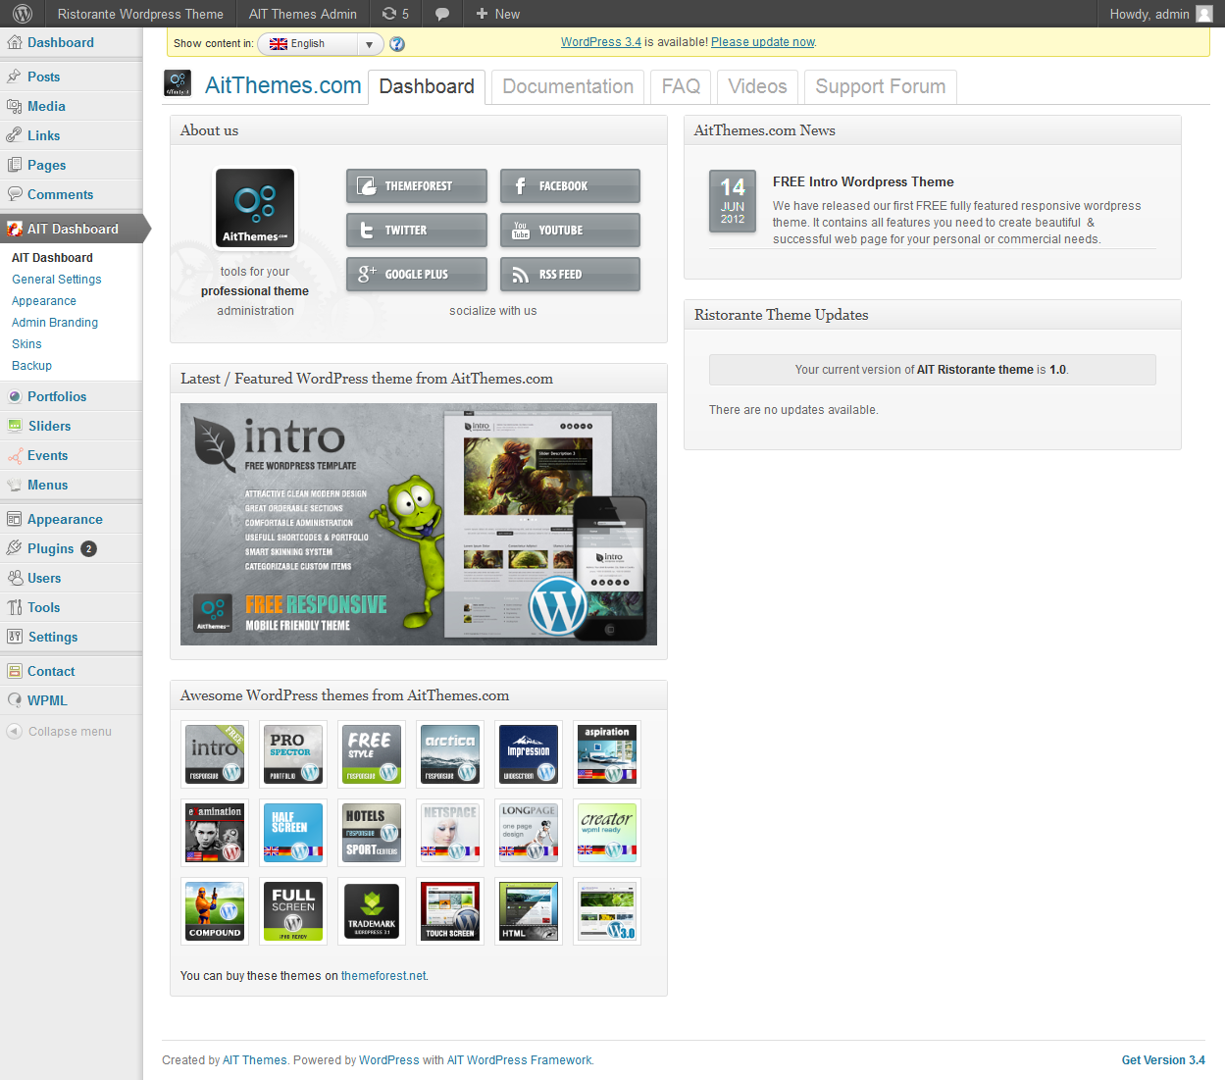1225x1080 pixels.
Task: Click the WordPress logo in admin bar
Action: click(23, 14)
